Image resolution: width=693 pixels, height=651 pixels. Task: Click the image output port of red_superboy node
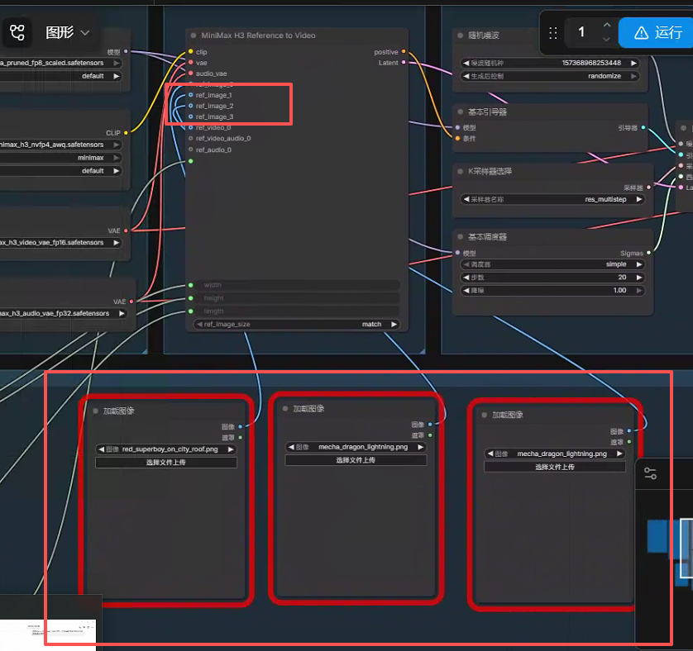(x=241, y=426)
